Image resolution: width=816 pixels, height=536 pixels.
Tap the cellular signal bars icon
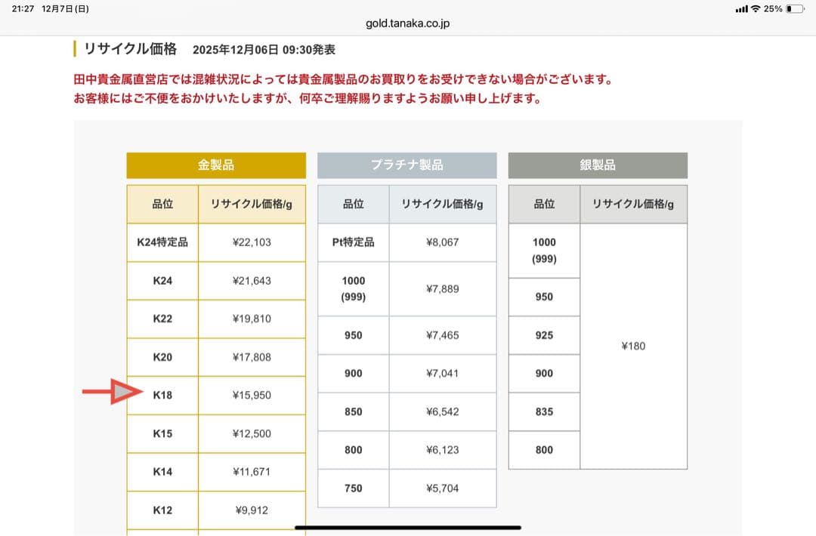click(x=741, y=9)
